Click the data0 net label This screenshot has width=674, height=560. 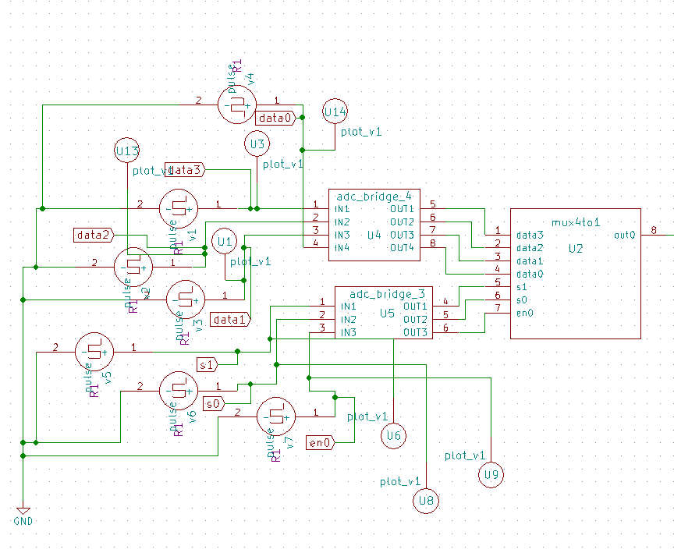point(276,119)
